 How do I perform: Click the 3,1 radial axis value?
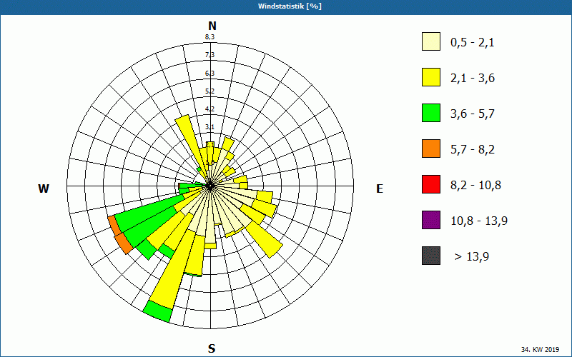(x=209, y=127)
